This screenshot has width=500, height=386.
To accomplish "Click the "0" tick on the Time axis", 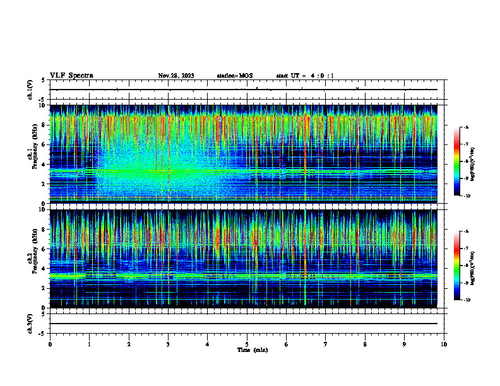I will tap(50, 344).
